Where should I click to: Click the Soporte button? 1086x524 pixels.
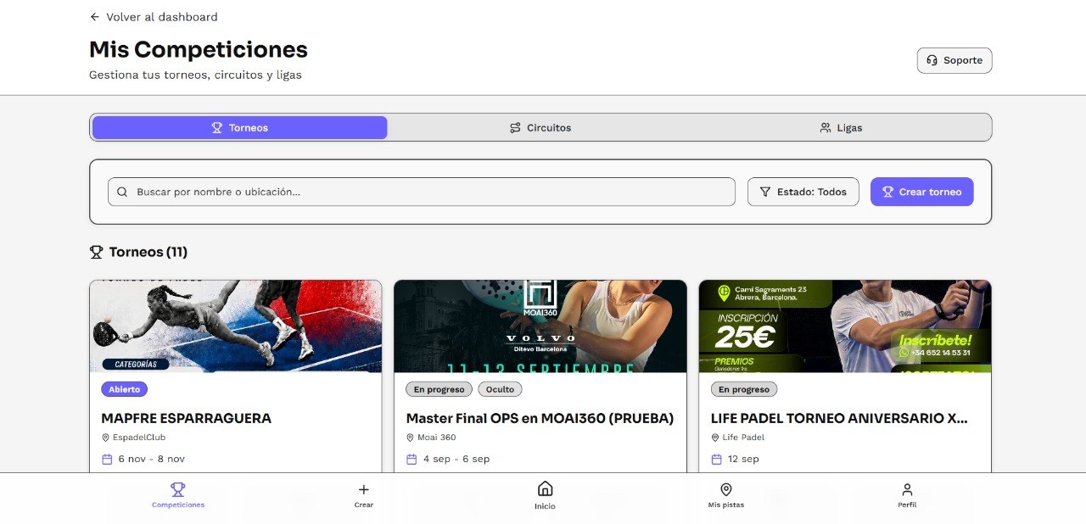pyautogui.click(x=954, y=60)
